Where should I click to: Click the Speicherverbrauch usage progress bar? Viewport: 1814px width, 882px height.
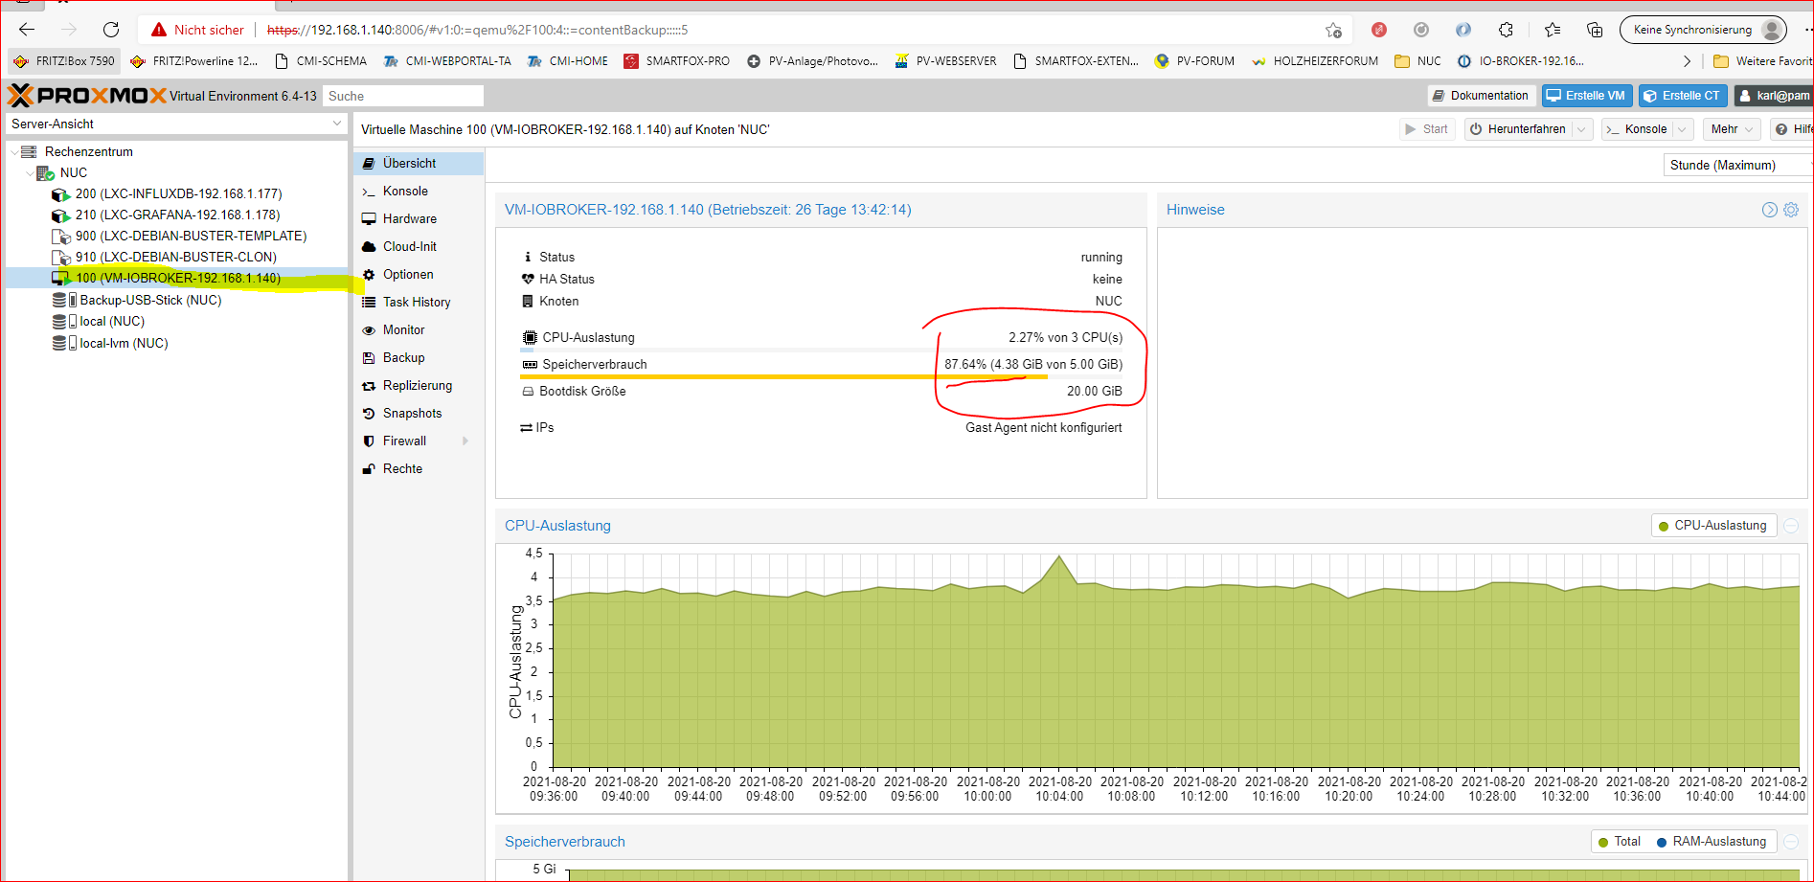(x=783, y=377)
